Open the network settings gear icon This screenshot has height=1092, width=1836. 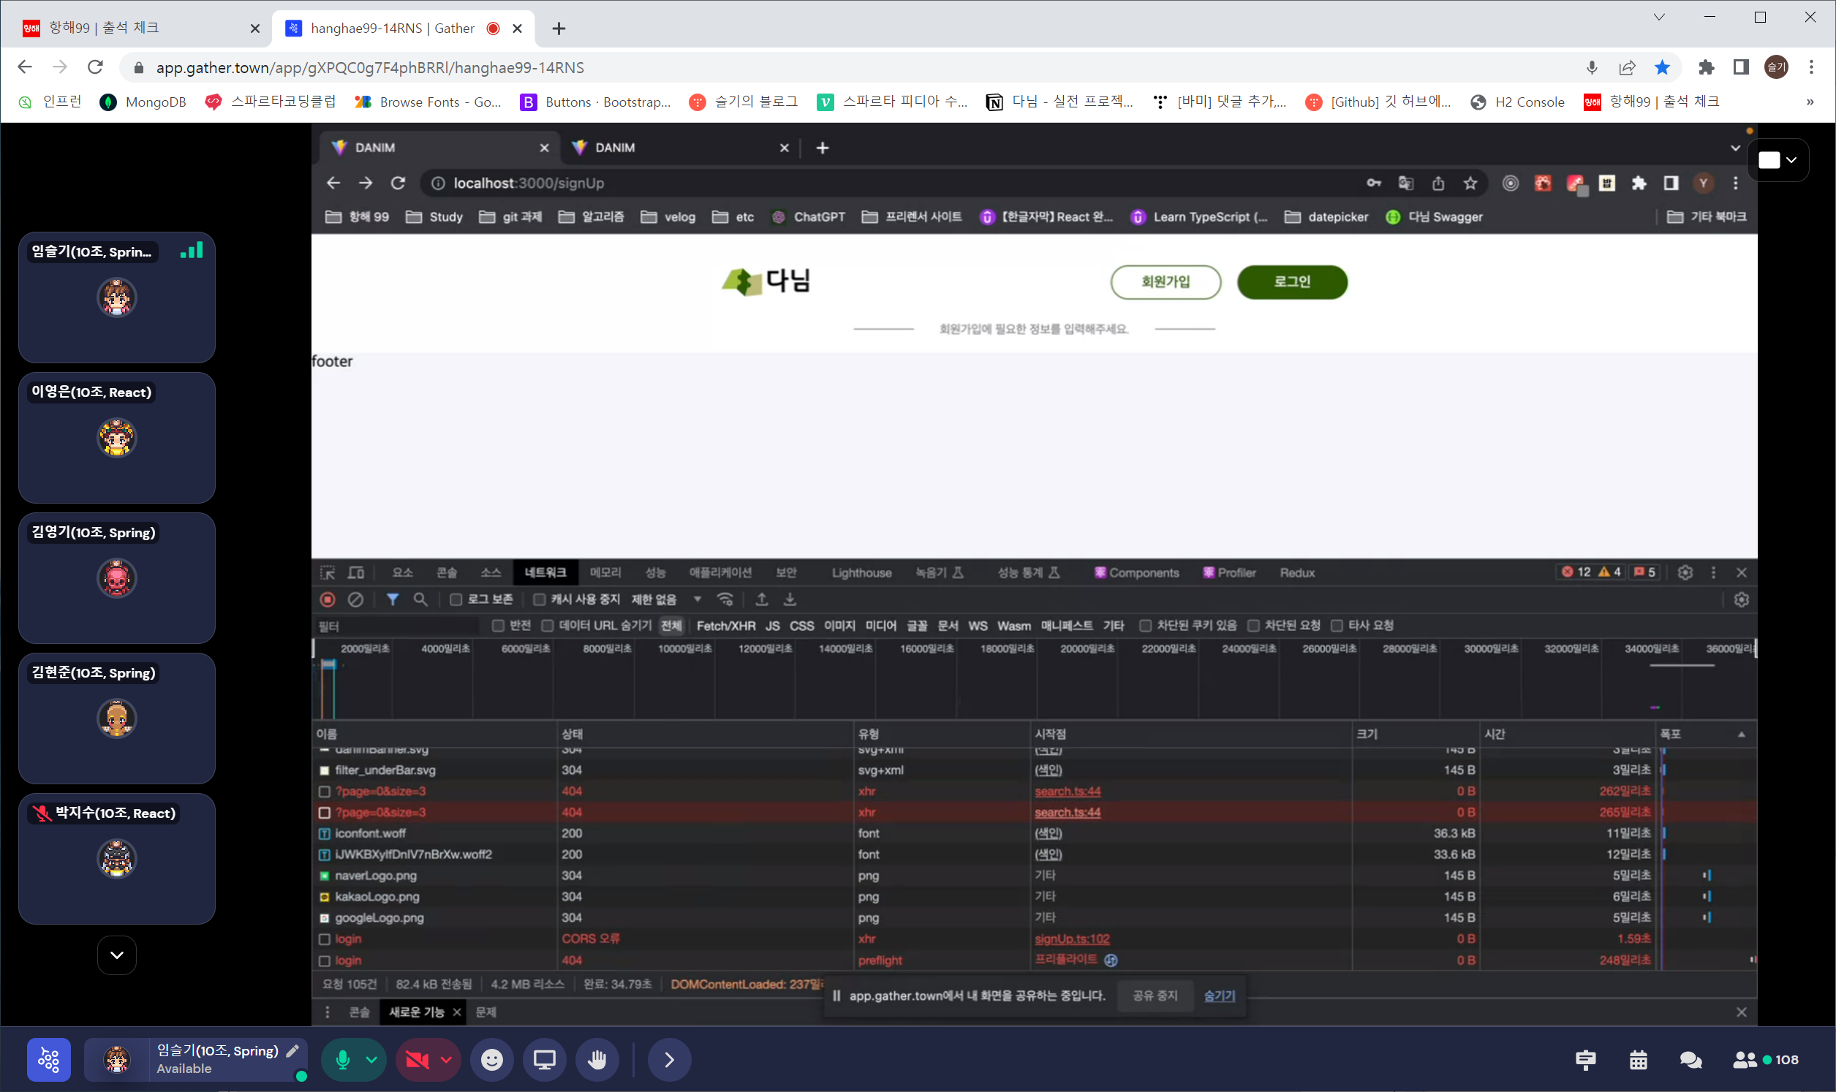tap(1740, 599)
